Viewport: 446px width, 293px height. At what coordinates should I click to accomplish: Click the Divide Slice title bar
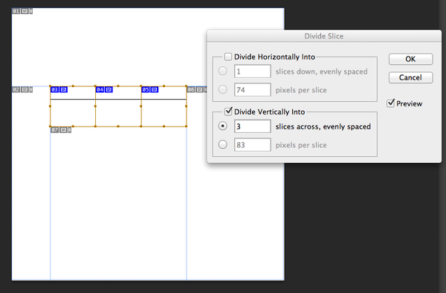coord(324,36)
